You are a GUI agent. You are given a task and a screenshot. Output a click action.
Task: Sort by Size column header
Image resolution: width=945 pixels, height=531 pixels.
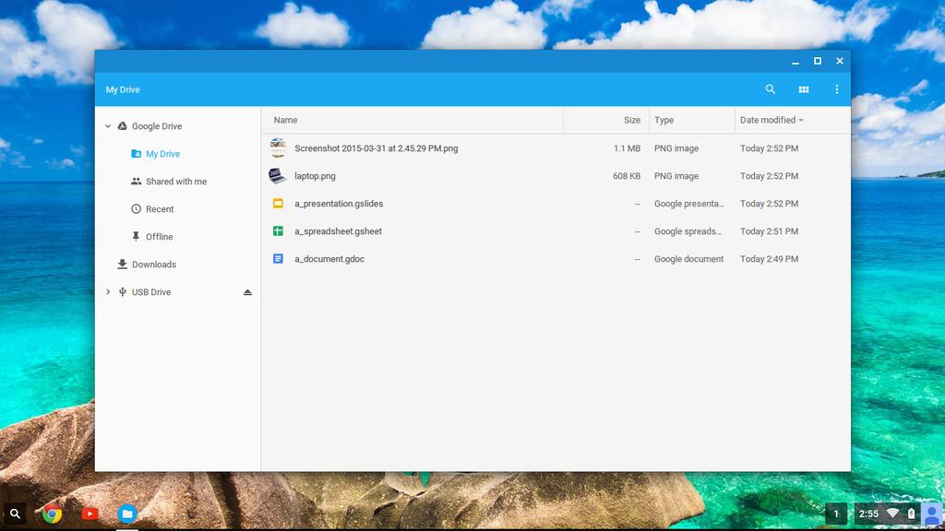click(x=631, y=120)
